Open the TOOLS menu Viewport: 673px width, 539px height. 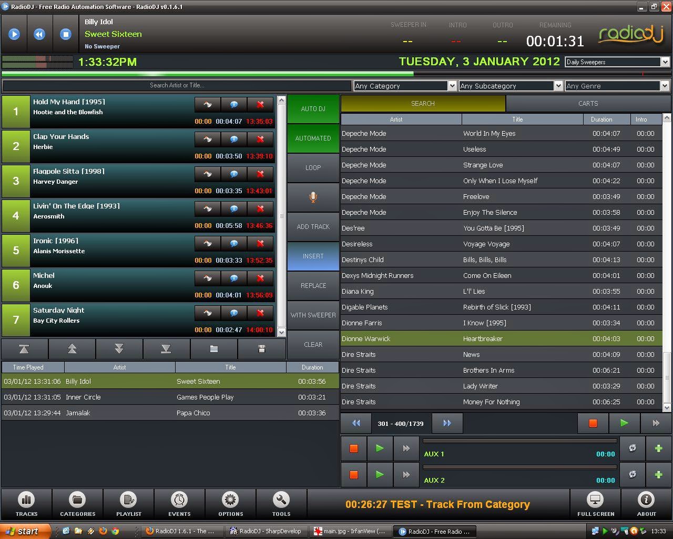[281, 504]
